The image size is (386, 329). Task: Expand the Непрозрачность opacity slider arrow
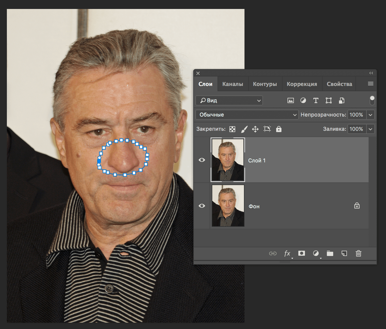pos(370,115)
